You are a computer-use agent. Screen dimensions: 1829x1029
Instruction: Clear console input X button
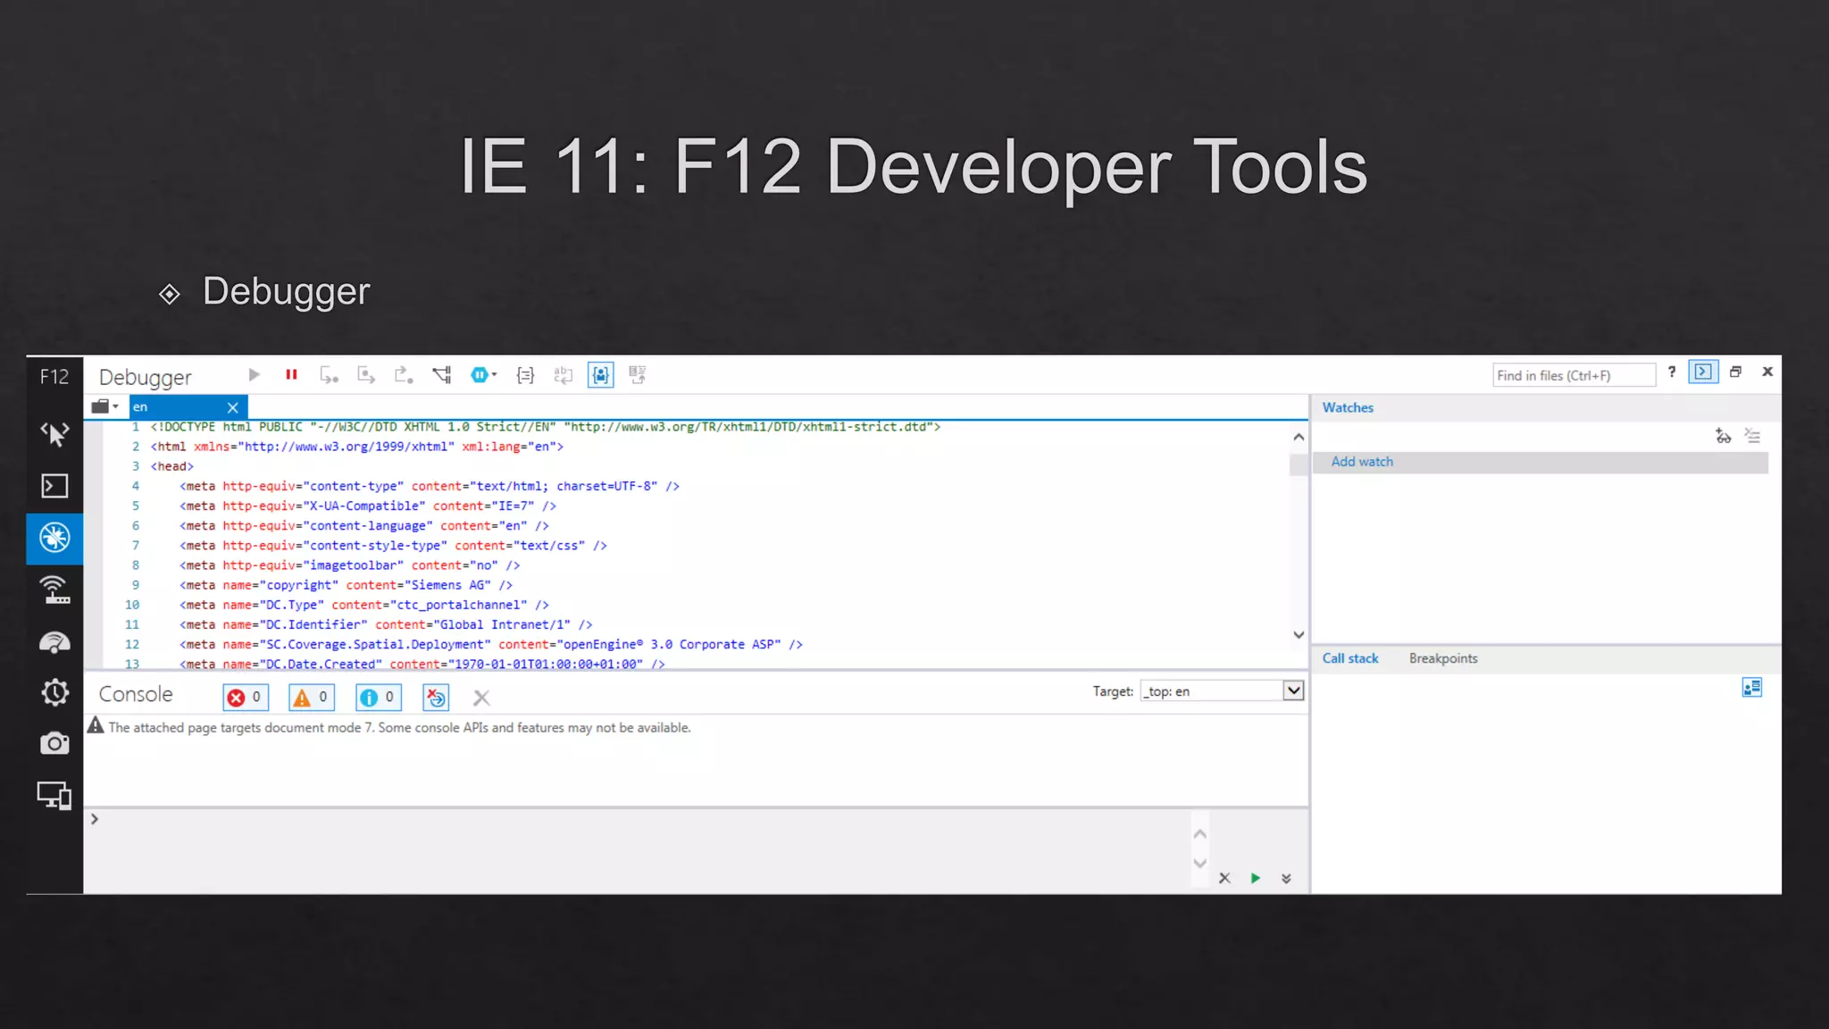tap(1224, 878)
